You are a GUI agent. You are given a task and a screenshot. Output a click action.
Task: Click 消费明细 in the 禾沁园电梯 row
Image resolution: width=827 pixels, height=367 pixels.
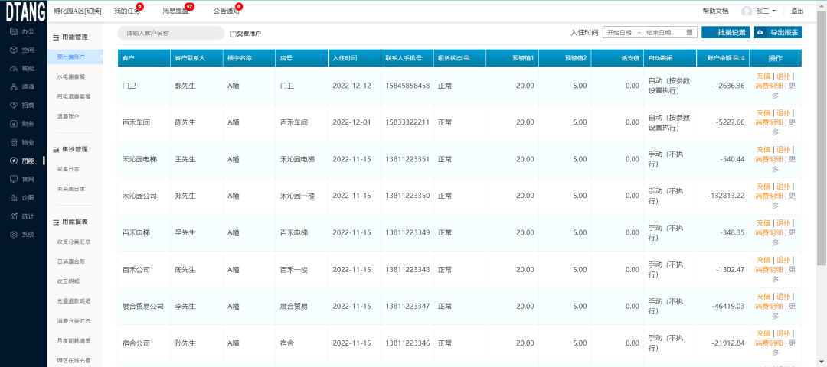click(769, 159)
